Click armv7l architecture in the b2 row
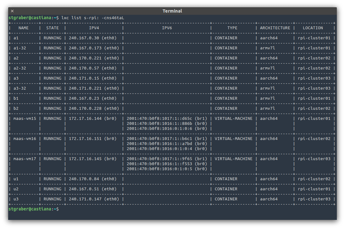The width and height of the screenshot is (345, 229). tap(267, 109)
